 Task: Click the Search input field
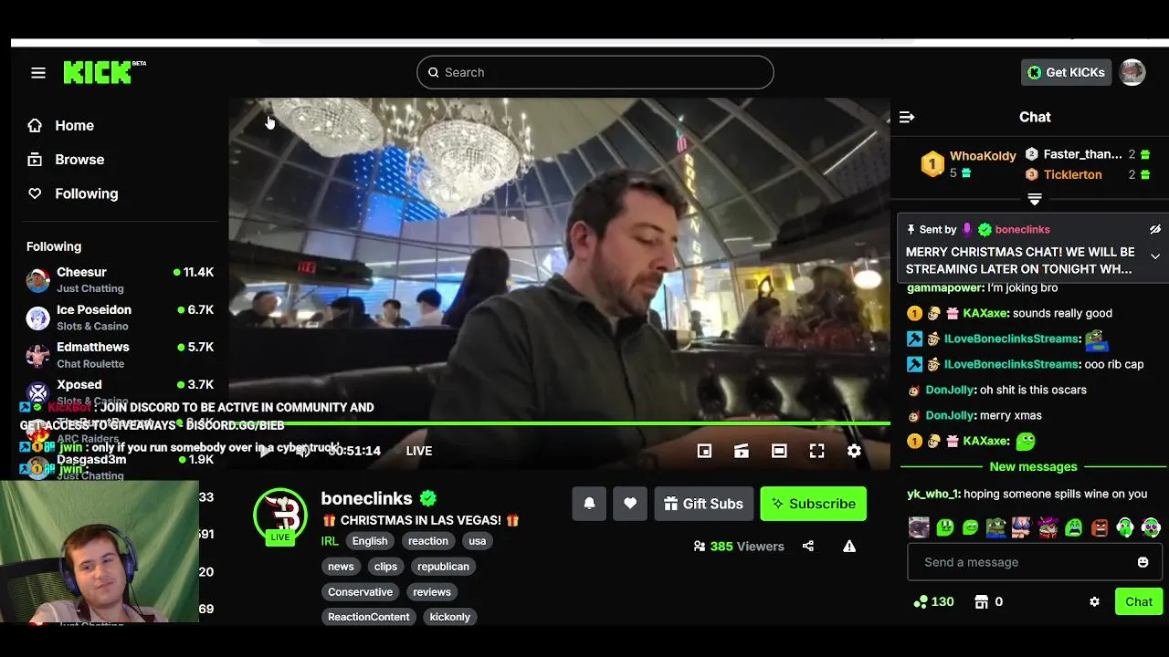[x=595, y=72]
